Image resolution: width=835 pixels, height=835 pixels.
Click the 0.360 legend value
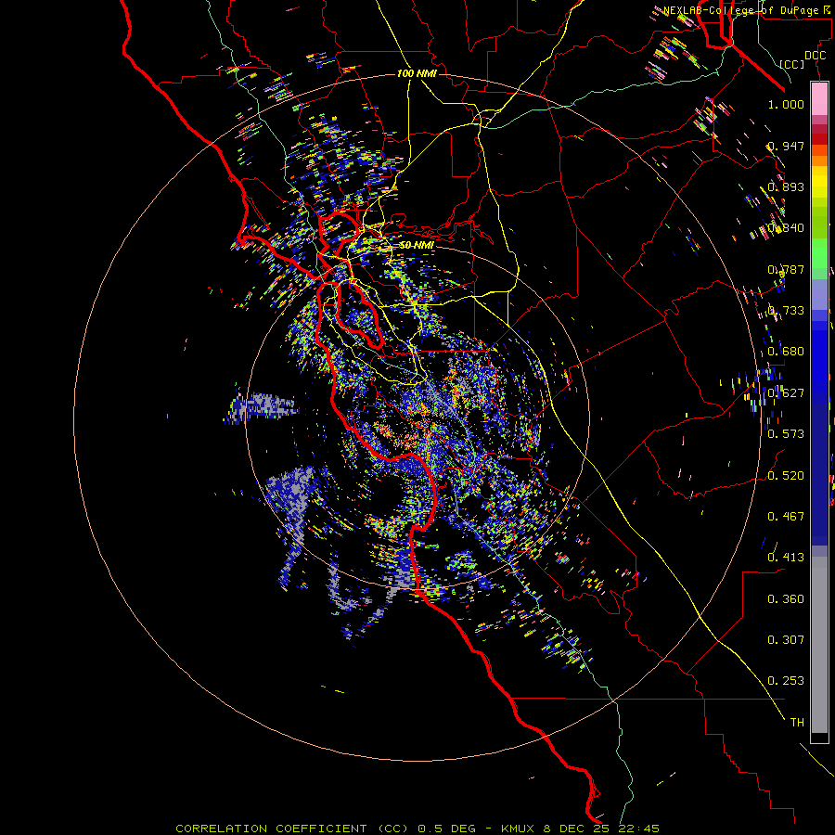point(786,599)
